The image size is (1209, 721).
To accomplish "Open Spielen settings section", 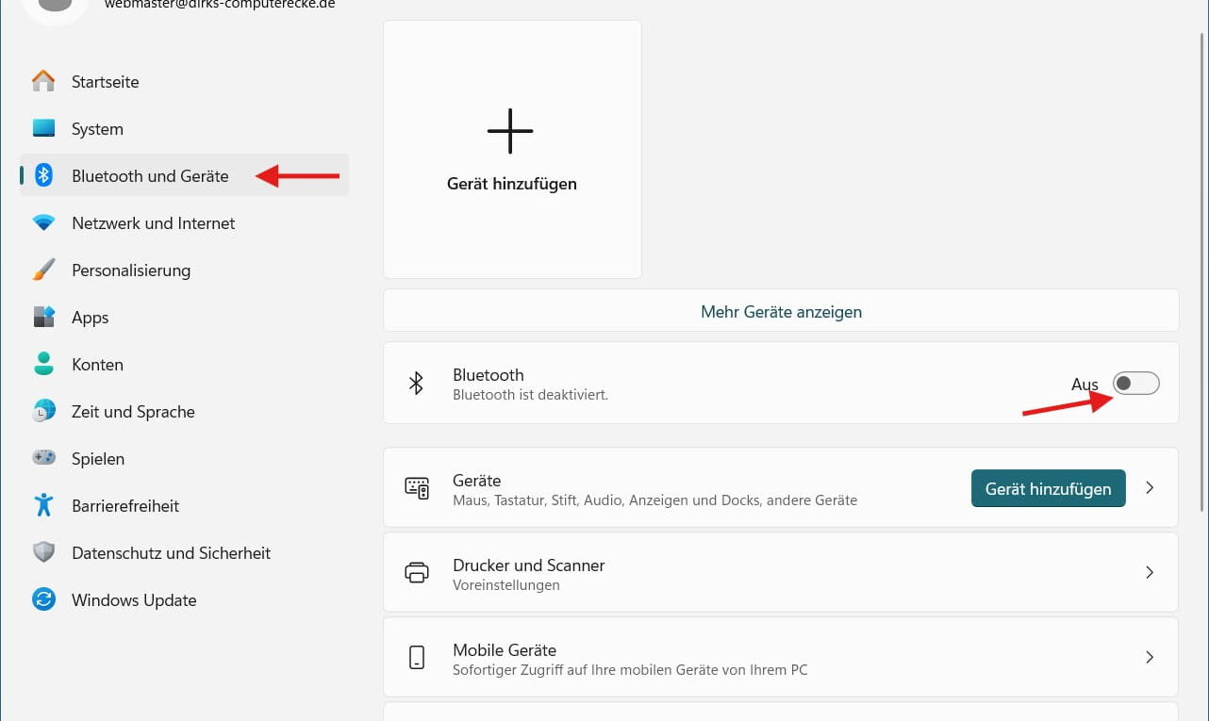I will coord(184,459).
